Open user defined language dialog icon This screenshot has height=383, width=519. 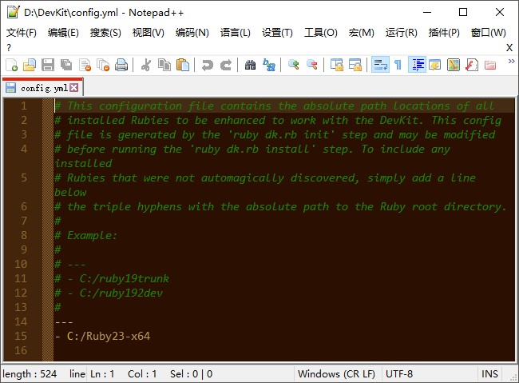[x=435, y=65]
